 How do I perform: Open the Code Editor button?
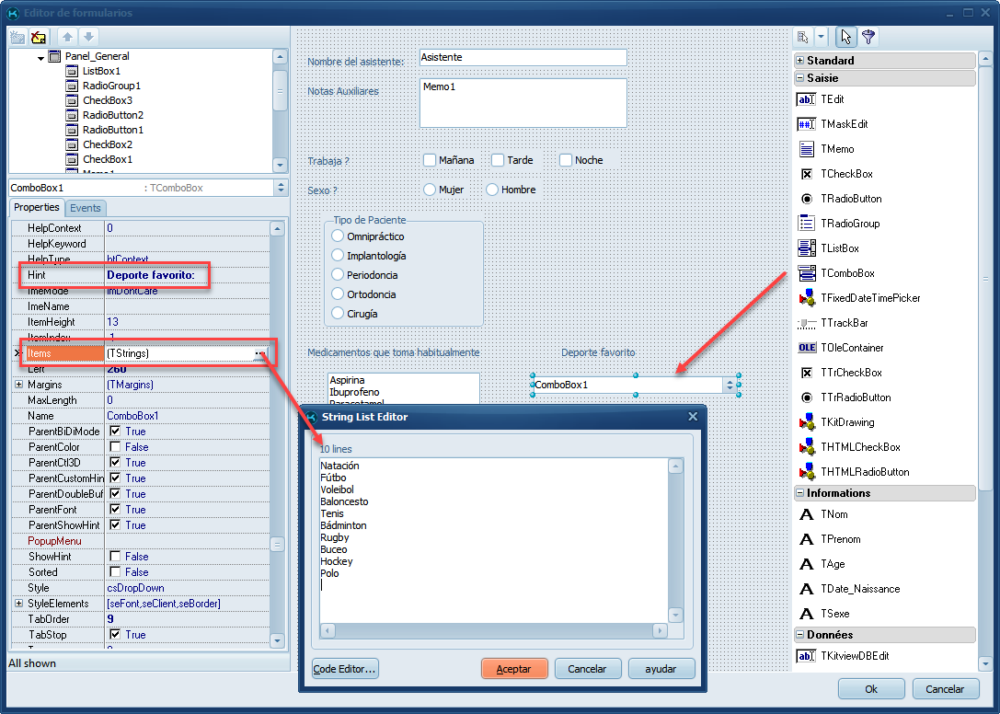345,669
